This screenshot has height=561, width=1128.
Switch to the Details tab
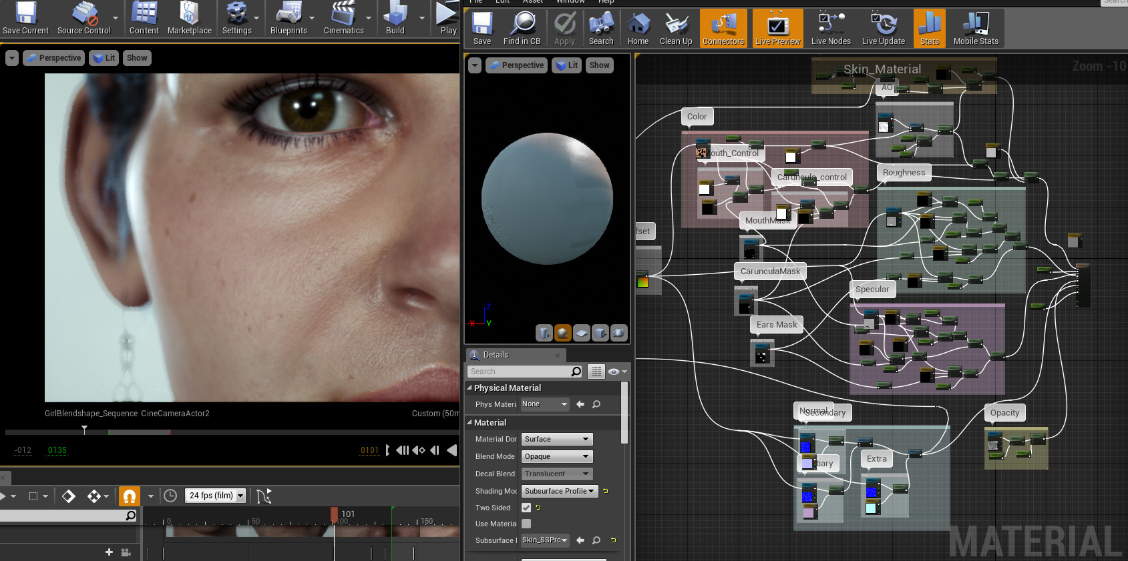tap(515, 355)
